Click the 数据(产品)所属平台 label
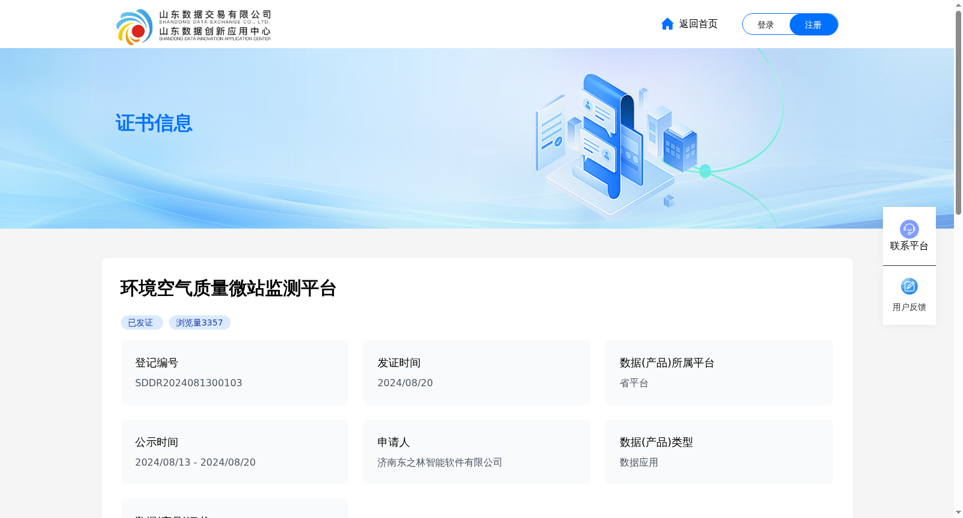963x518 pixels. point(667,363)
